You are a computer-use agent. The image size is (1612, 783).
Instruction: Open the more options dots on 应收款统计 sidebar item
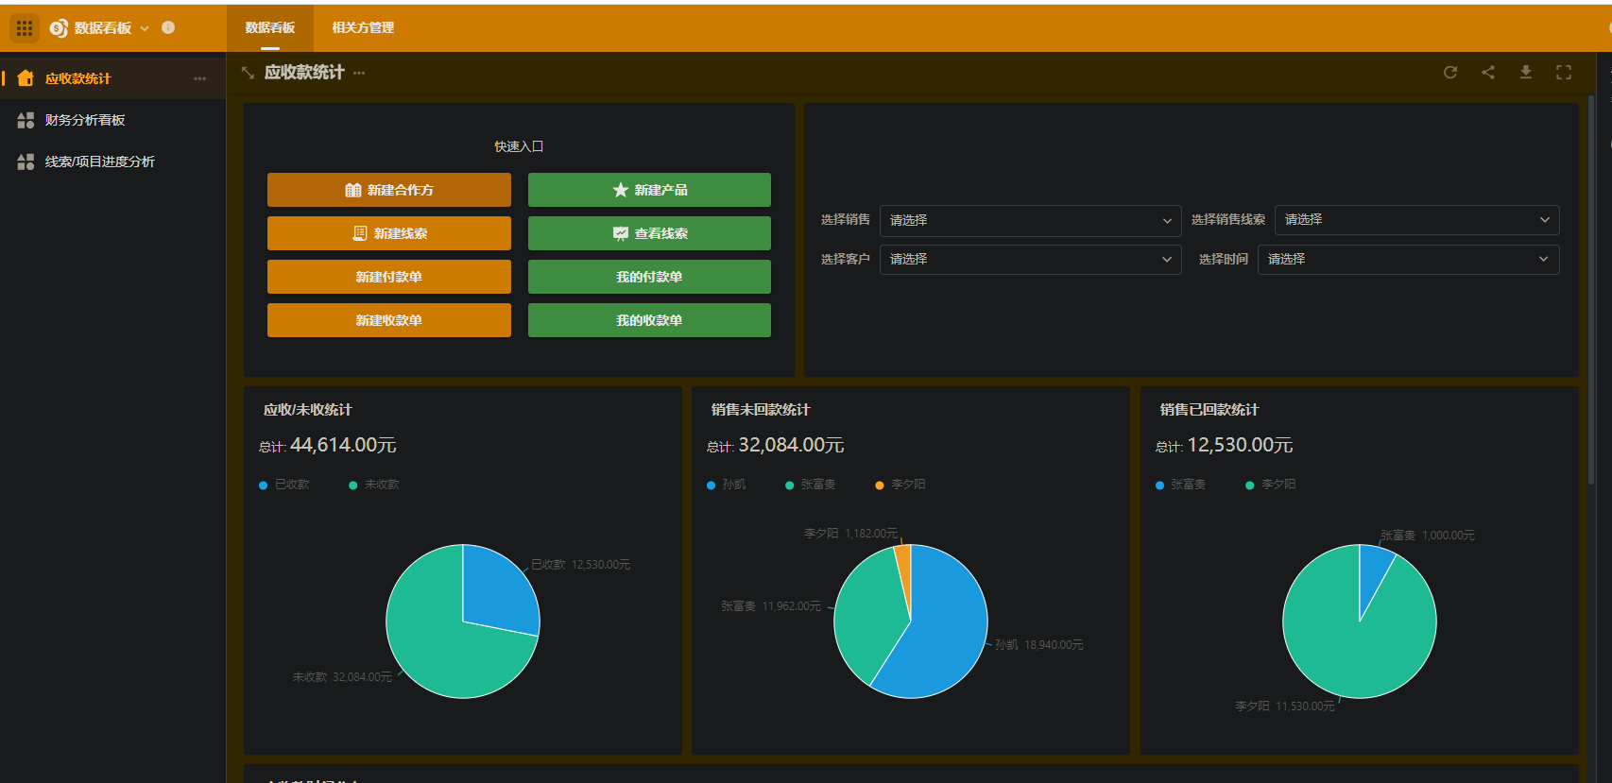pos(199,79)
